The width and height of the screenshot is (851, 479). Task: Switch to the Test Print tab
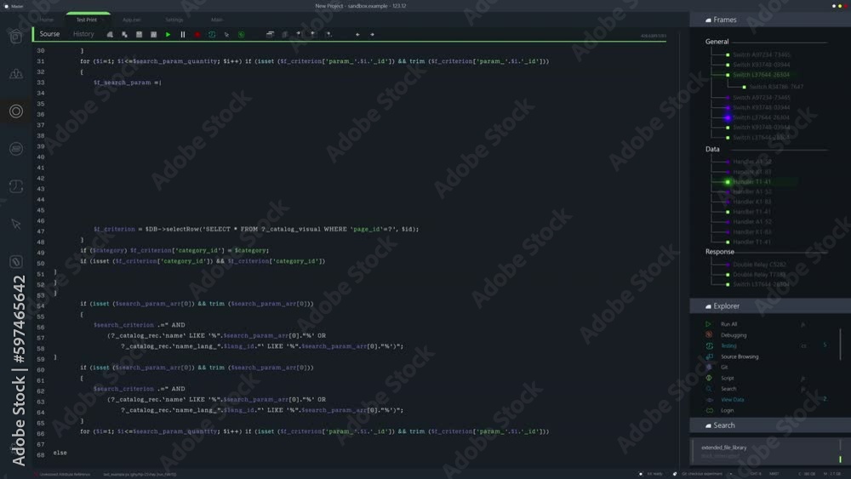click(x=87, y=20)
